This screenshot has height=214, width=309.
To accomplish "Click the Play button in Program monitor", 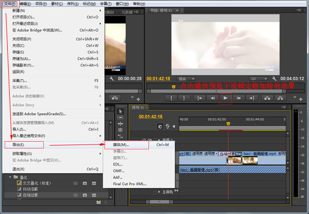I will tap(226, 98).
